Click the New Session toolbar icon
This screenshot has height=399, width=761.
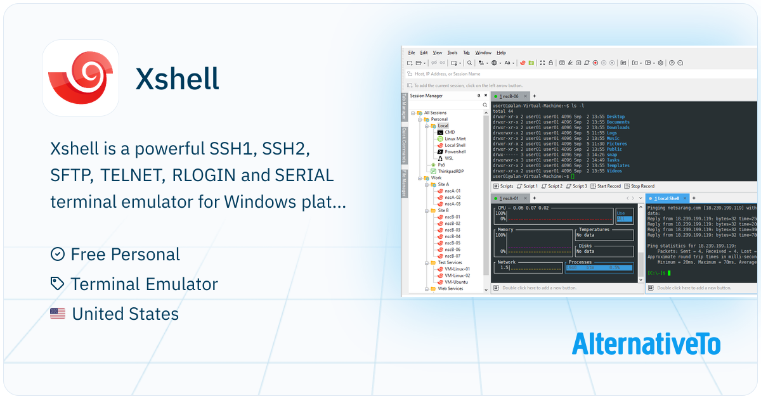[x=410, y=63]
